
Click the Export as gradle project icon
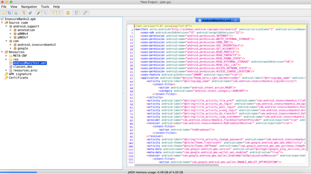(16, 13)
